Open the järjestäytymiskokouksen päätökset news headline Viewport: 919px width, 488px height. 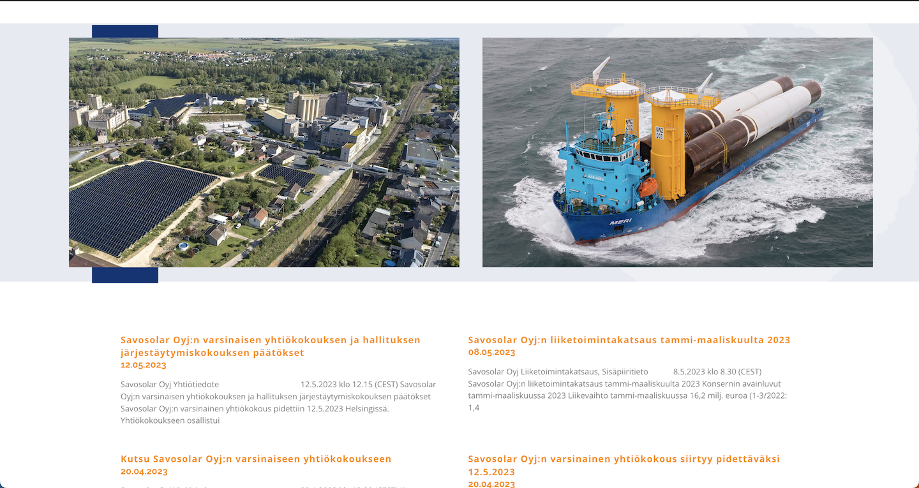pos(270,346)
